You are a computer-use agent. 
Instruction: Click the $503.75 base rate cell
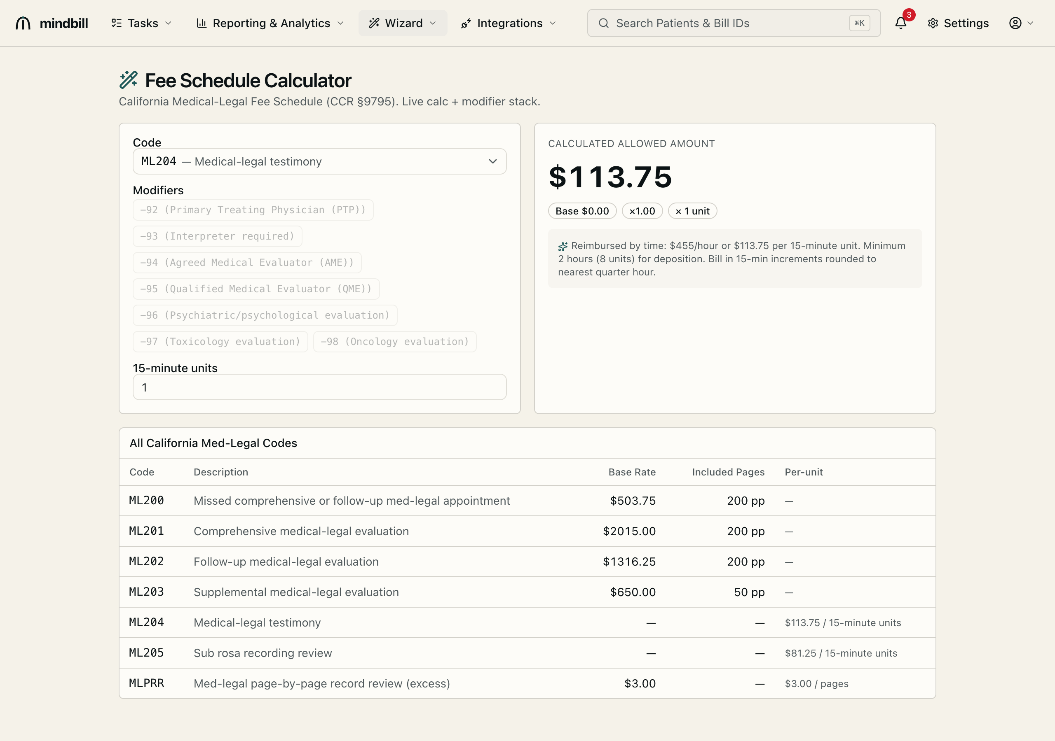point(633,501)
